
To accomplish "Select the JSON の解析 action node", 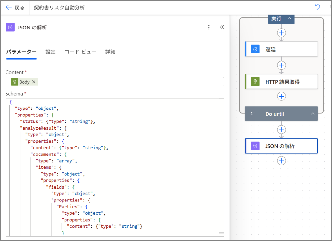I will coord(281,146).
